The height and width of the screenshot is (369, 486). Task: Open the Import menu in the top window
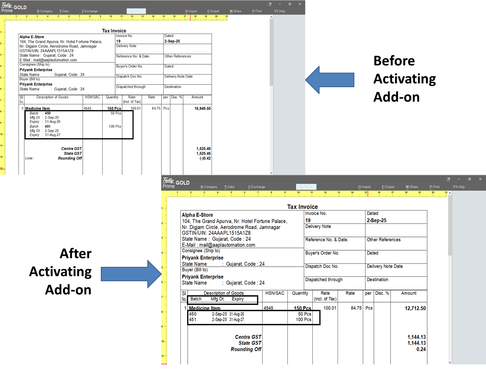pyautogui.click(x=191, y=11)
